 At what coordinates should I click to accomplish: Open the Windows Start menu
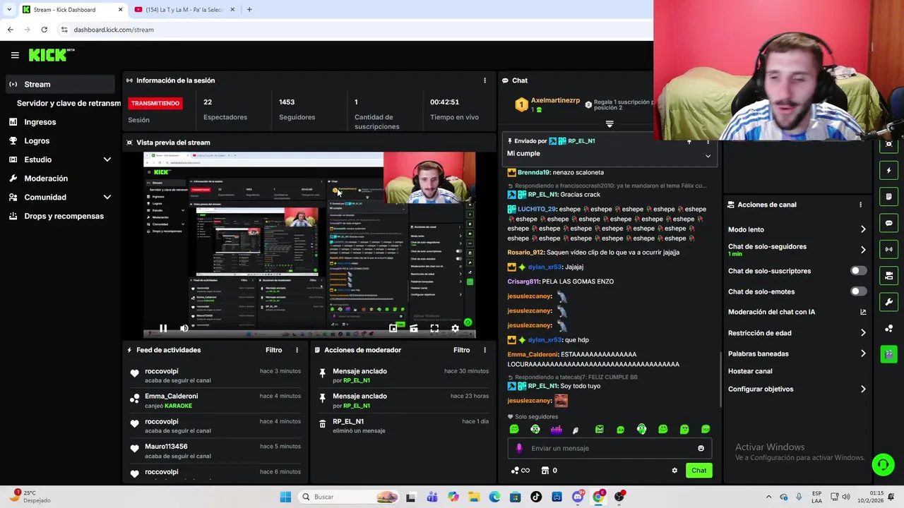pyautogui.click(x=285, y=497)
